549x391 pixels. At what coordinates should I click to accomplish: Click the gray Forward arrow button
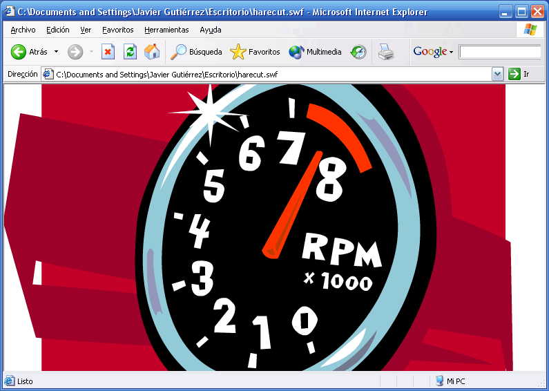click(x=75, y=52)
